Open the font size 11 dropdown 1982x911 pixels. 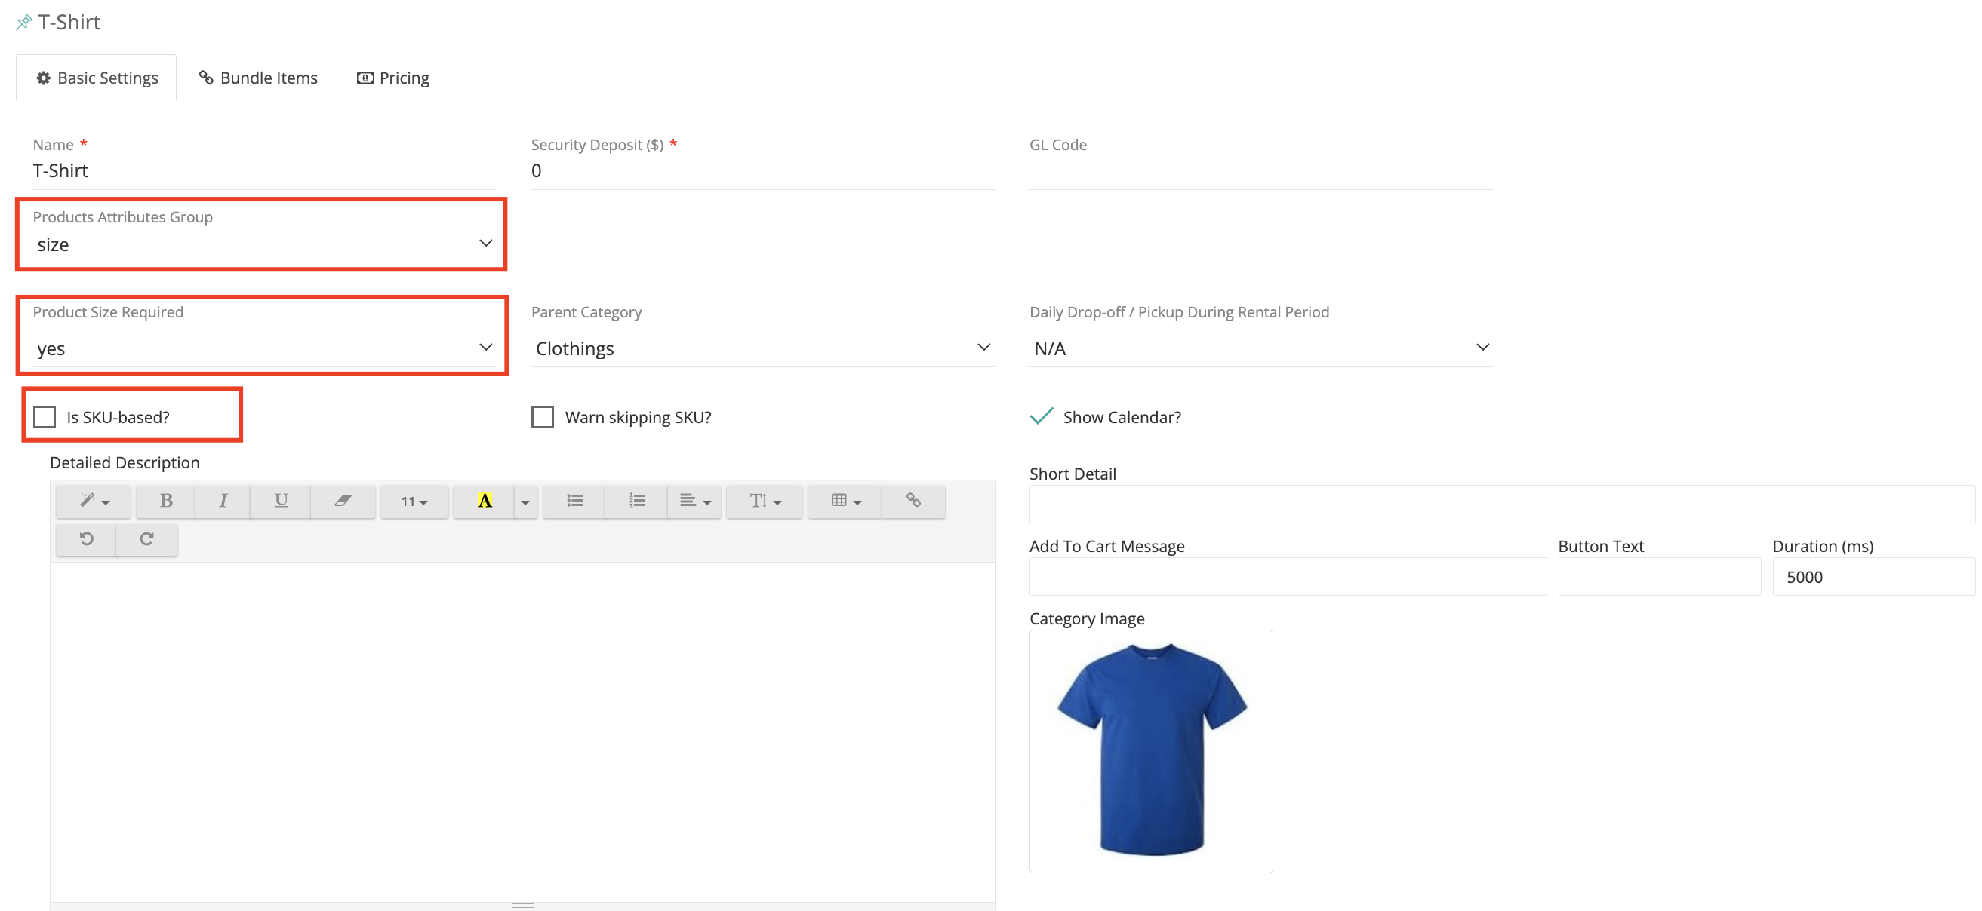[414, 502]
